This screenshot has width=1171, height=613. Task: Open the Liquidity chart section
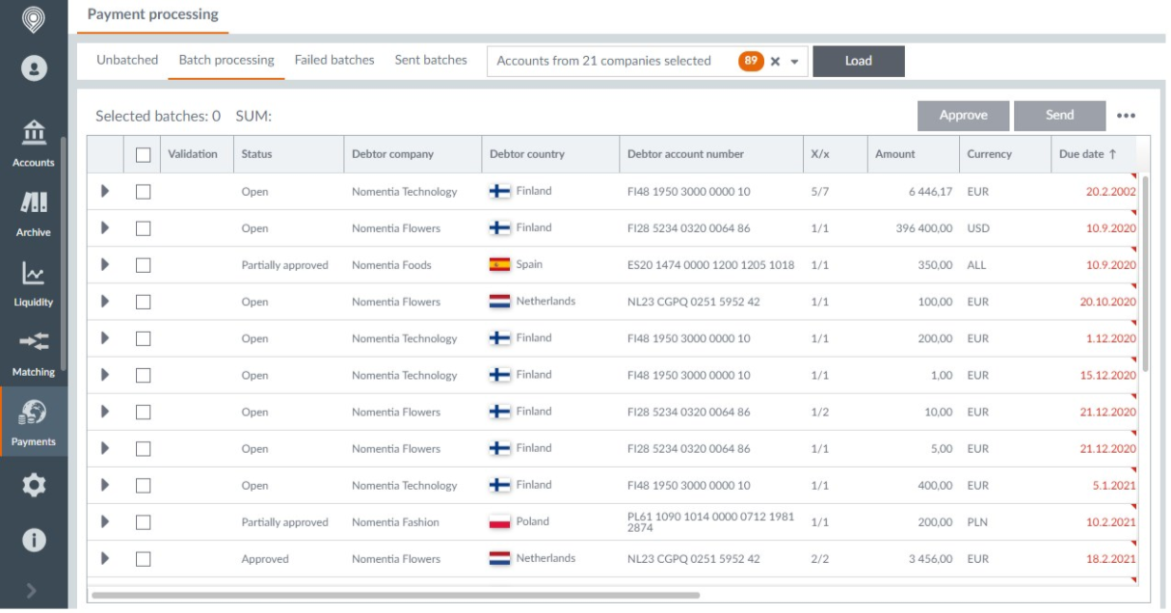click(x=34, y=283)
